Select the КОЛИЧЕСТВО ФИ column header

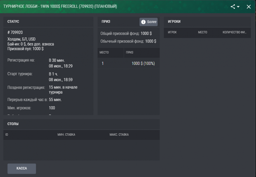[x=234, y=32]
